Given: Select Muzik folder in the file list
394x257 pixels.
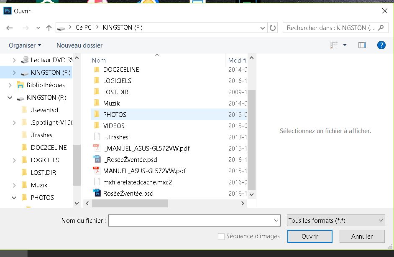Looking at the screenshot, I should click(107, 103).
